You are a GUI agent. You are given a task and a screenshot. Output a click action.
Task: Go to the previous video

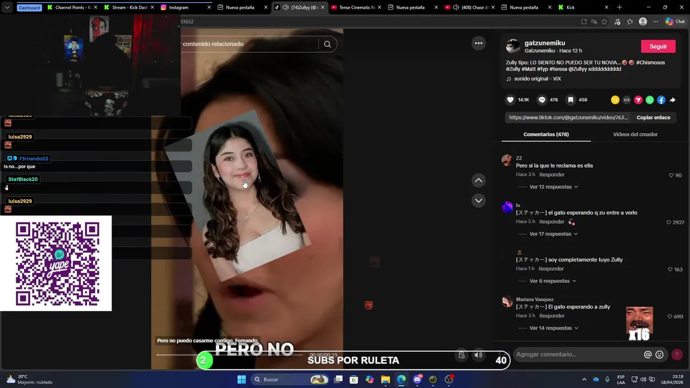pos(478,180)
